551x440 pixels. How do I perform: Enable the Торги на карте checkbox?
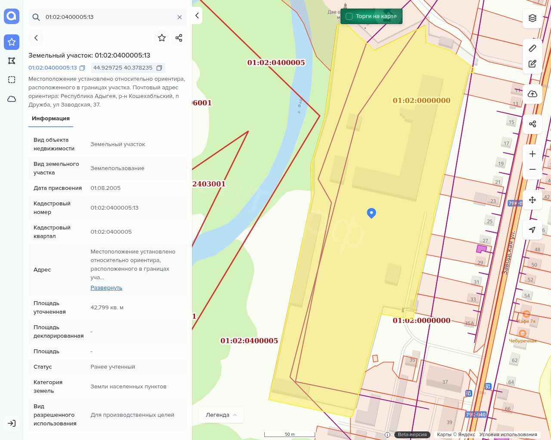pos(349,16)
